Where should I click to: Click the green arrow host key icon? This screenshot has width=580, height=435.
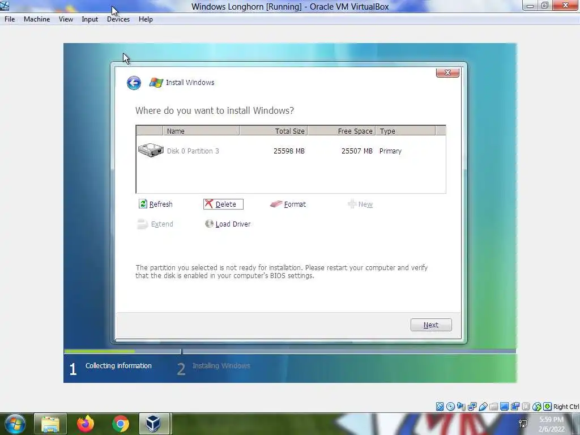point(548,407)
